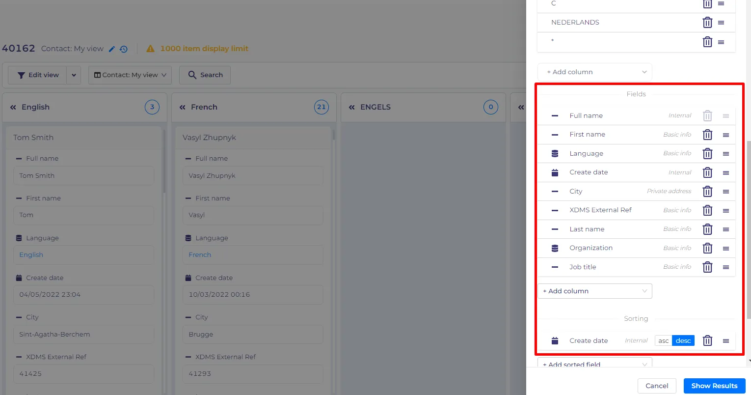The width and height of the screenshot is (751, 395).
Task: Open the English language link on Tom Smith
Action: coord(31,255)
